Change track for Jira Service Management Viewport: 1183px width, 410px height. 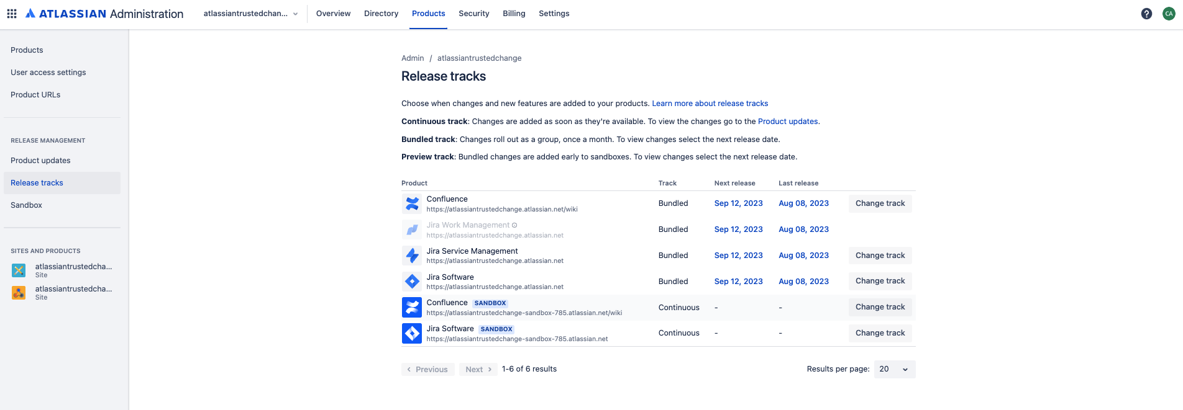(880, 256)
